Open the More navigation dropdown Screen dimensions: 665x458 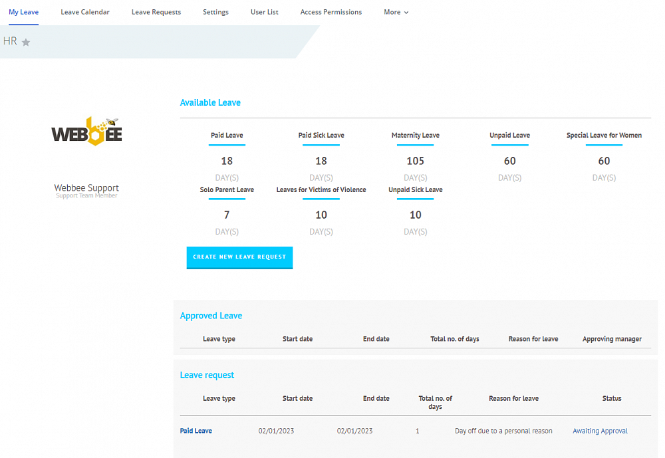click(x=396, y=12)
